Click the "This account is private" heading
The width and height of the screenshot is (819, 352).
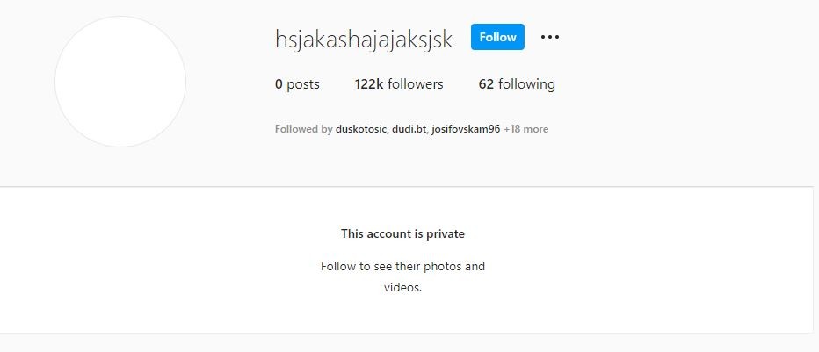click(x=402, y=233)
